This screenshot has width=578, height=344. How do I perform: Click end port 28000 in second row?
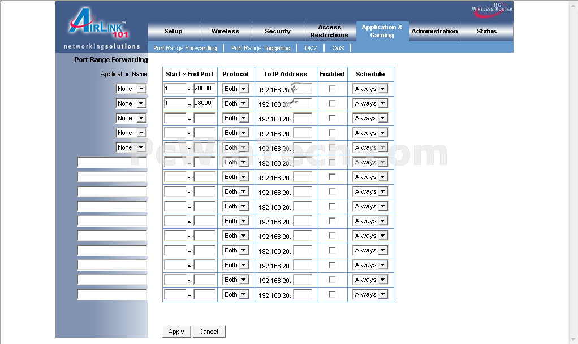[x=205, y=103]
